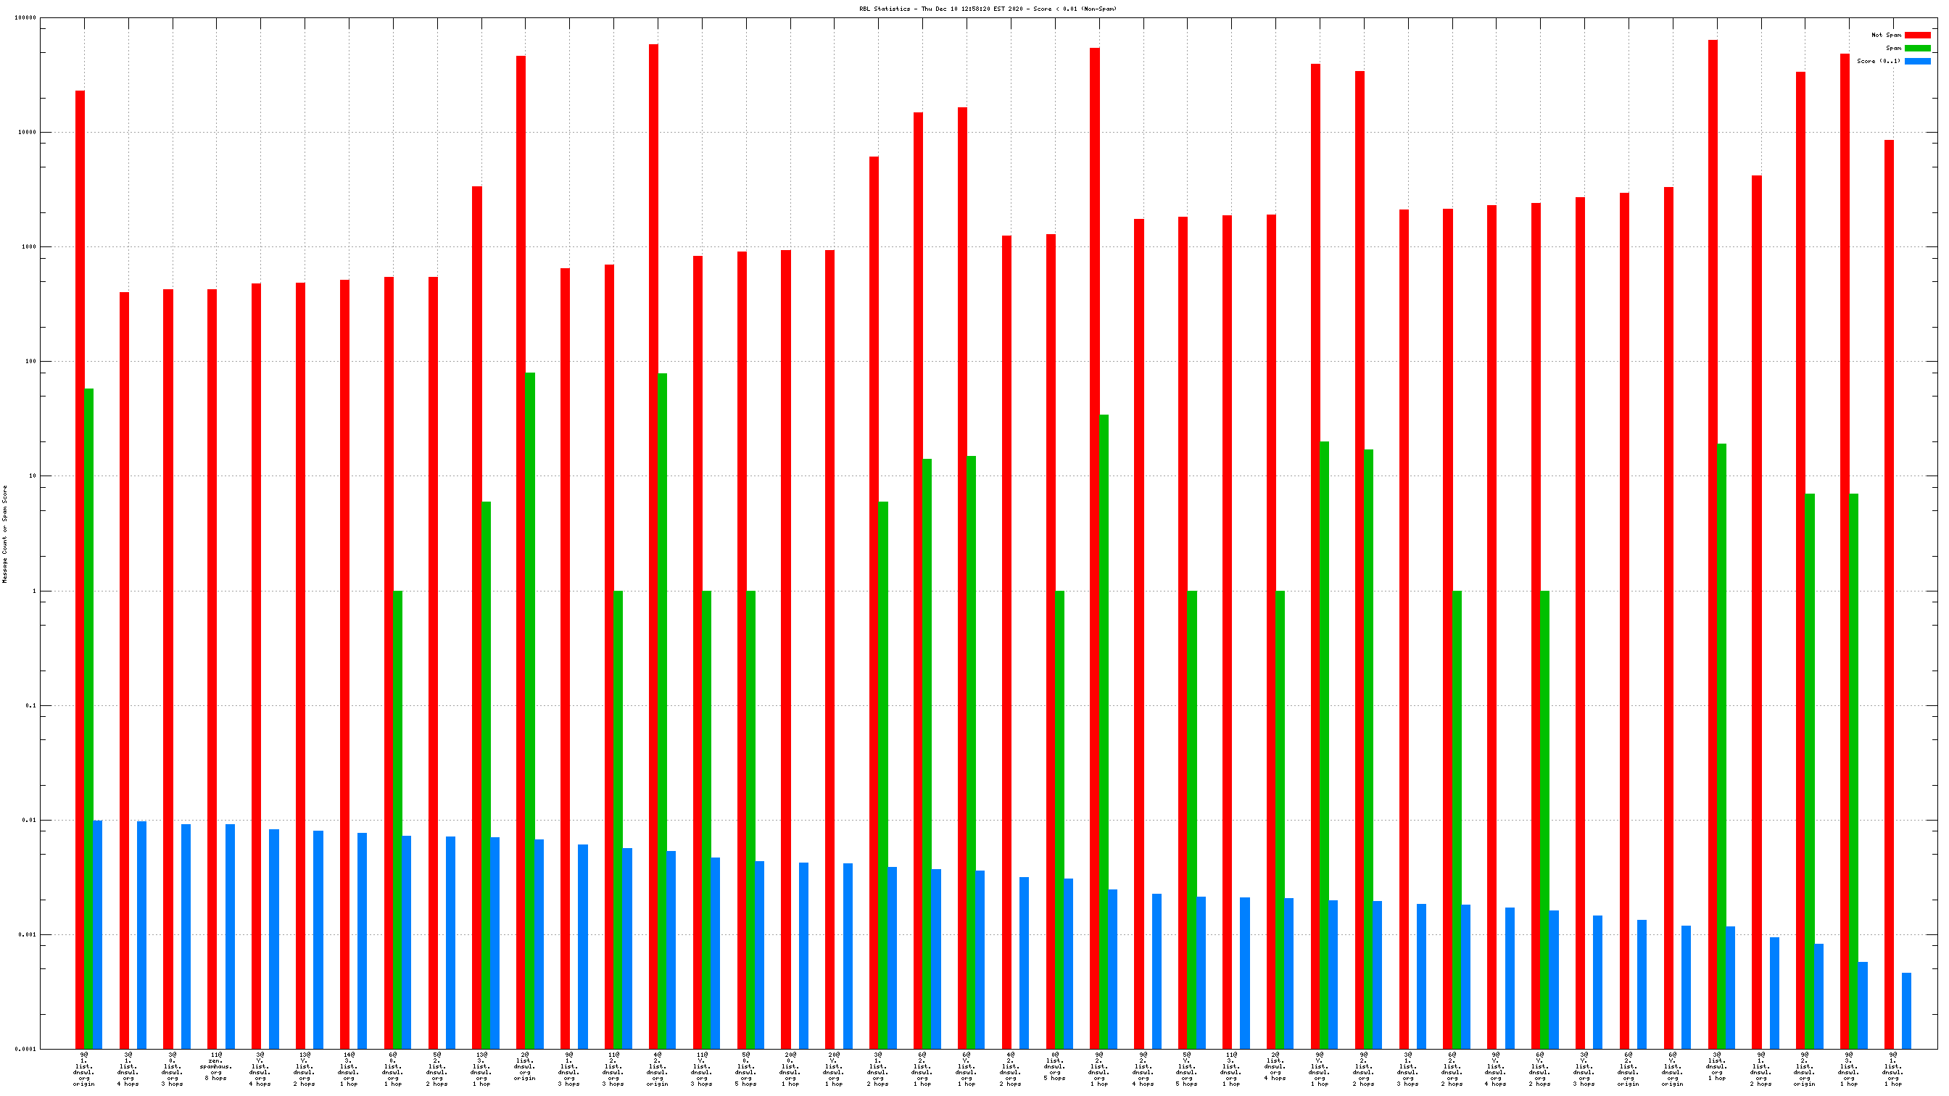This screenshot has width=1949, height=1096.
Task: Click the leftmost blue Score bar
Action: point(98,934)
